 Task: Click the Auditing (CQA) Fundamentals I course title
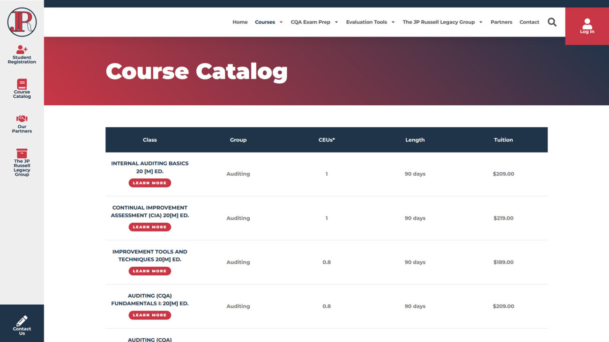149,299
